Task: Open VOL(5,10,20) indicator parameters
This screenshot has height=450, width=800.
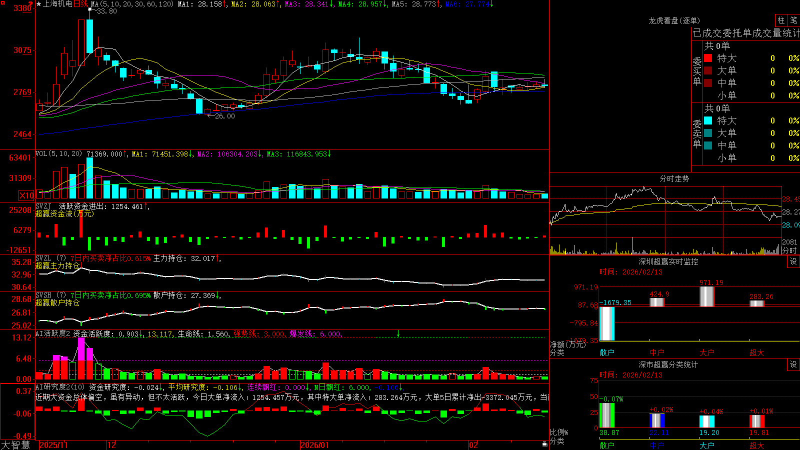Action: (58, 154)
